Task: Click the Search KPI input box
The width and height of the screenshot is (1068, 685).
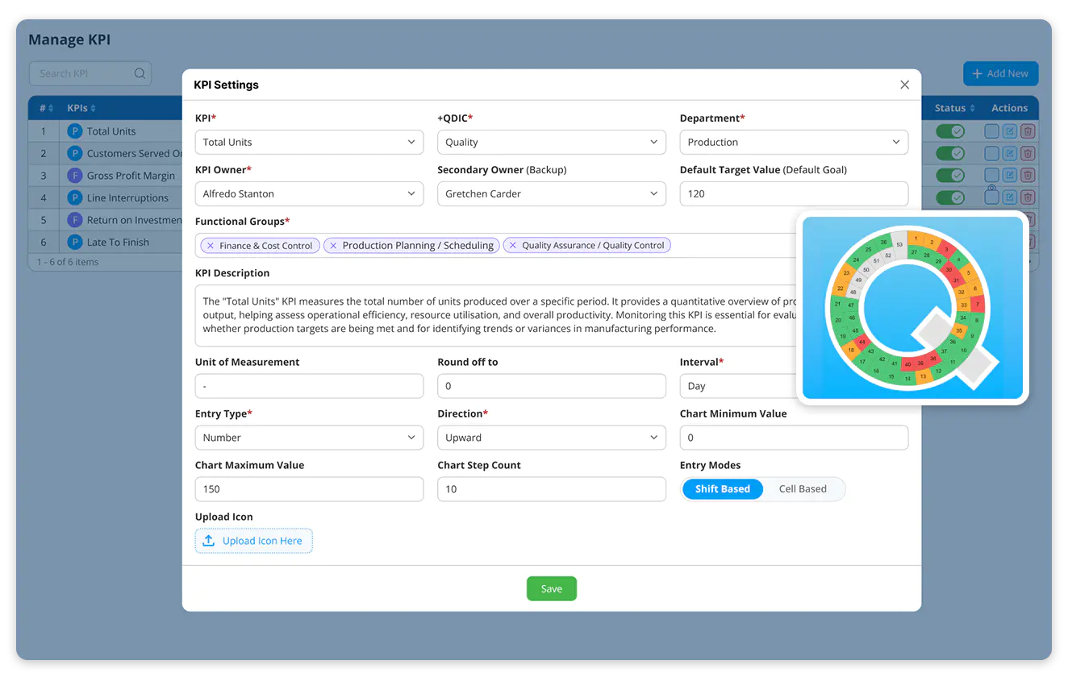Action: click(90, 73)
